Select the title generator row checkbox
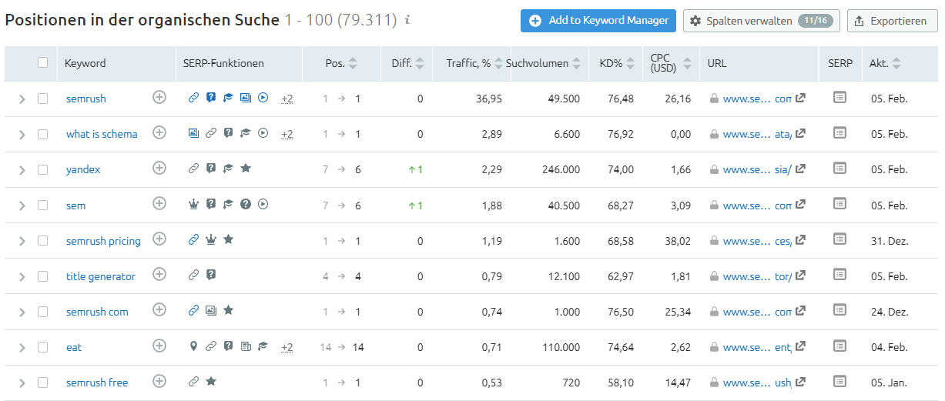Viewport: 945px width, 401px height. click(x=42, y=276)
